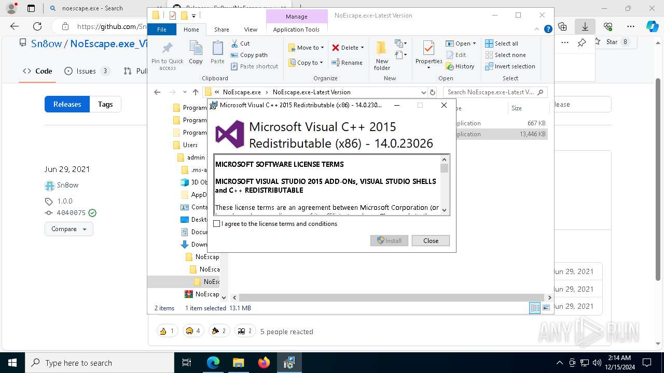The image size is (664, 373).
Task: Click the taskbar search box
Action: click(x=100, y=363)
